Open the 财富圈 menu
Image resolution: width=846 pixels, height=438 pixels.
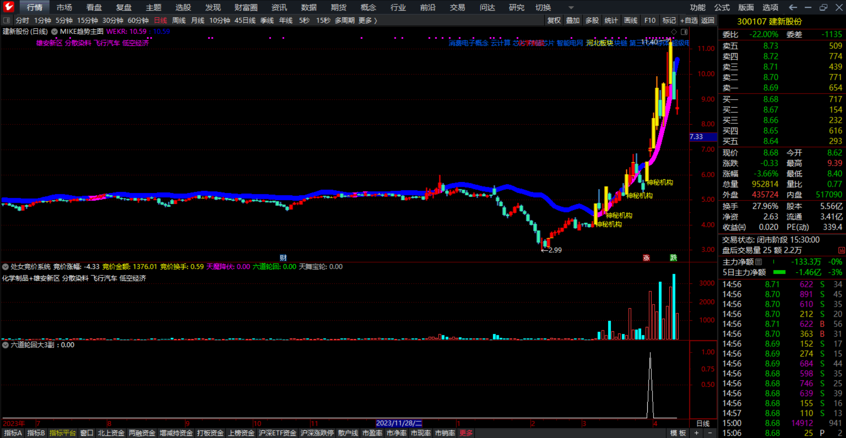click(246, 7)
